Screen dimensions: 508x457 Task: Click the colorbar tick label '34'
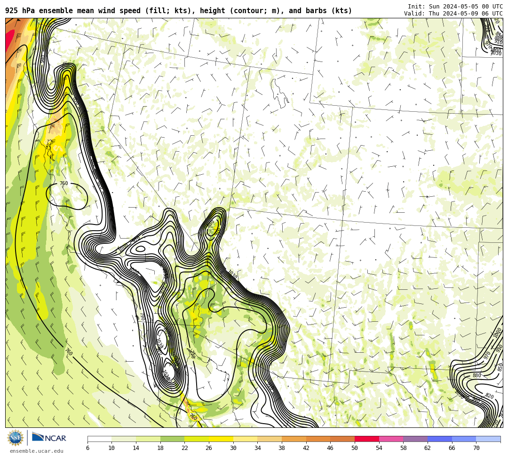257,448
